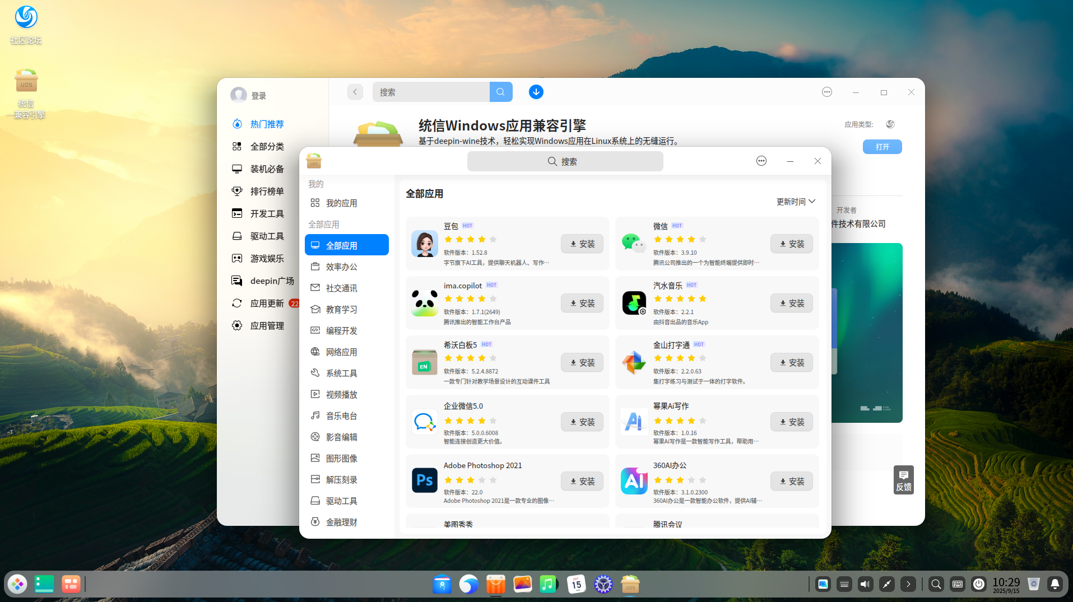Install 希沃白板5
This screenshot has height=602, width=1073.
point(582,362)
